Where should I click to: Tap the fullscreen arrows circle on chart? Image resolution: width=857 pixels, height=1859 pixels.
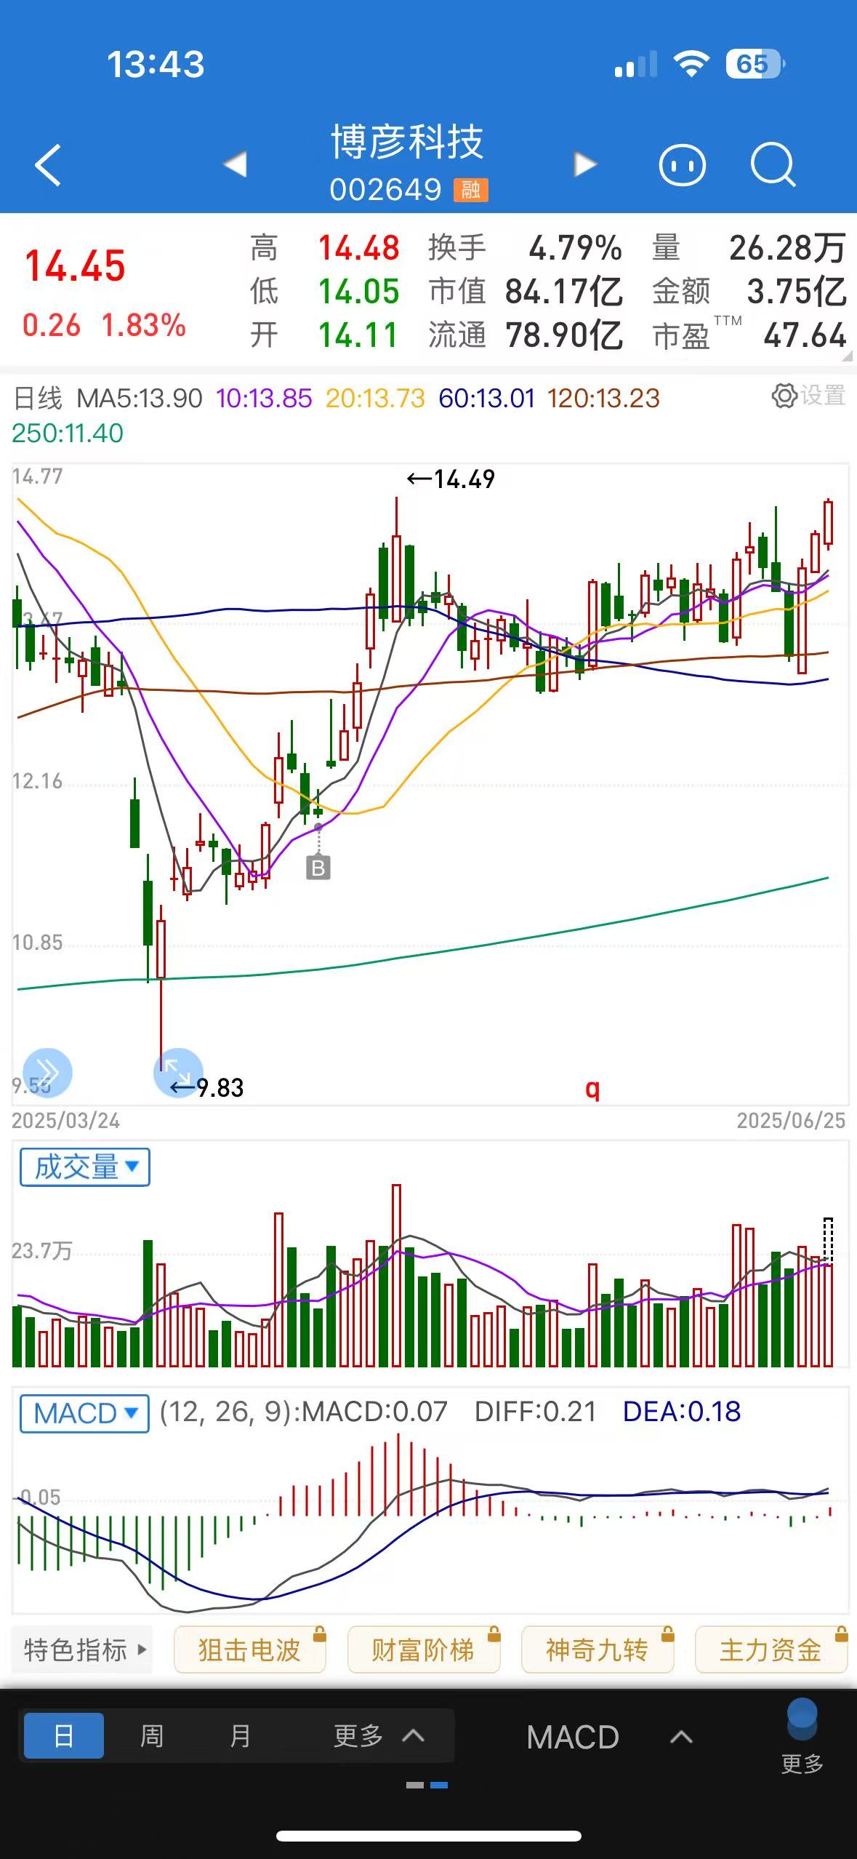click(x=177, y=1072)
